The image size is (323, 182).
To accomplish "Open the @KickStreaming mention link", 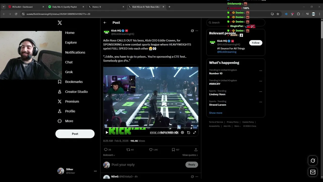I will [x=227, y=52].
